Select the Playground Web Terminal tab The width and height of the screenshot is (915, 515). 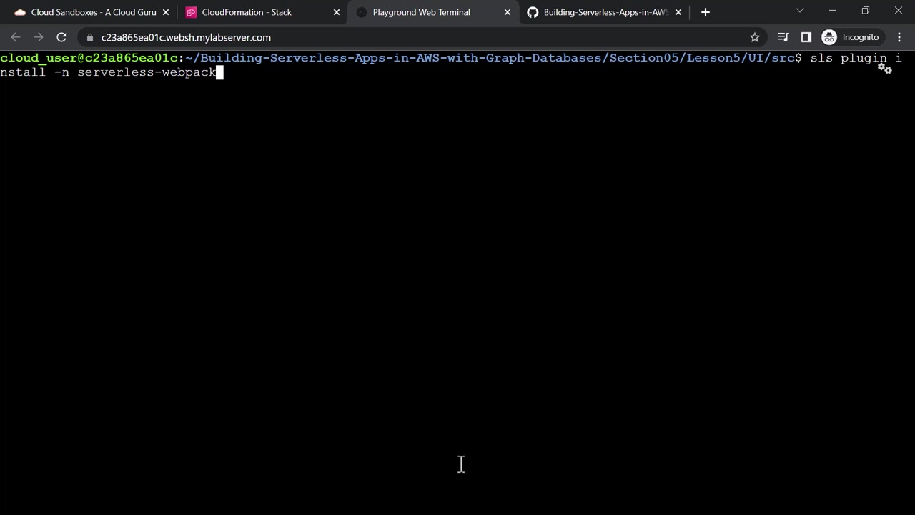click(432, 12)
